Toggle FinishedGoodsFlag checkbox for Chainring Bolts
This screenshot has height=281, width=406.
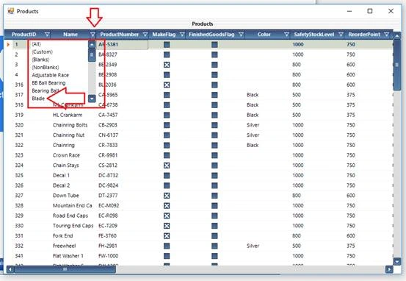tap(214, 125)
